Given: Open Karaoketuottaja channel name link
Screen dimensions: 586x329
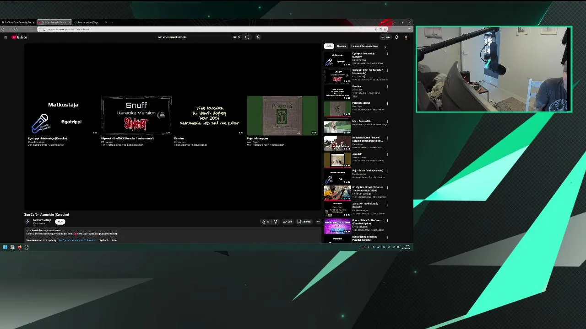Looking at the screenshot, I should click(42, 220).
